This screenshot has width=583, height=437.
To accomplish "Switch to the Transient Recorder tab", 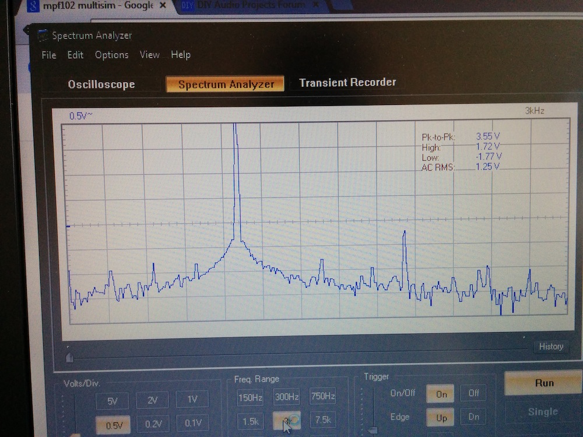I will coord(347,83).
